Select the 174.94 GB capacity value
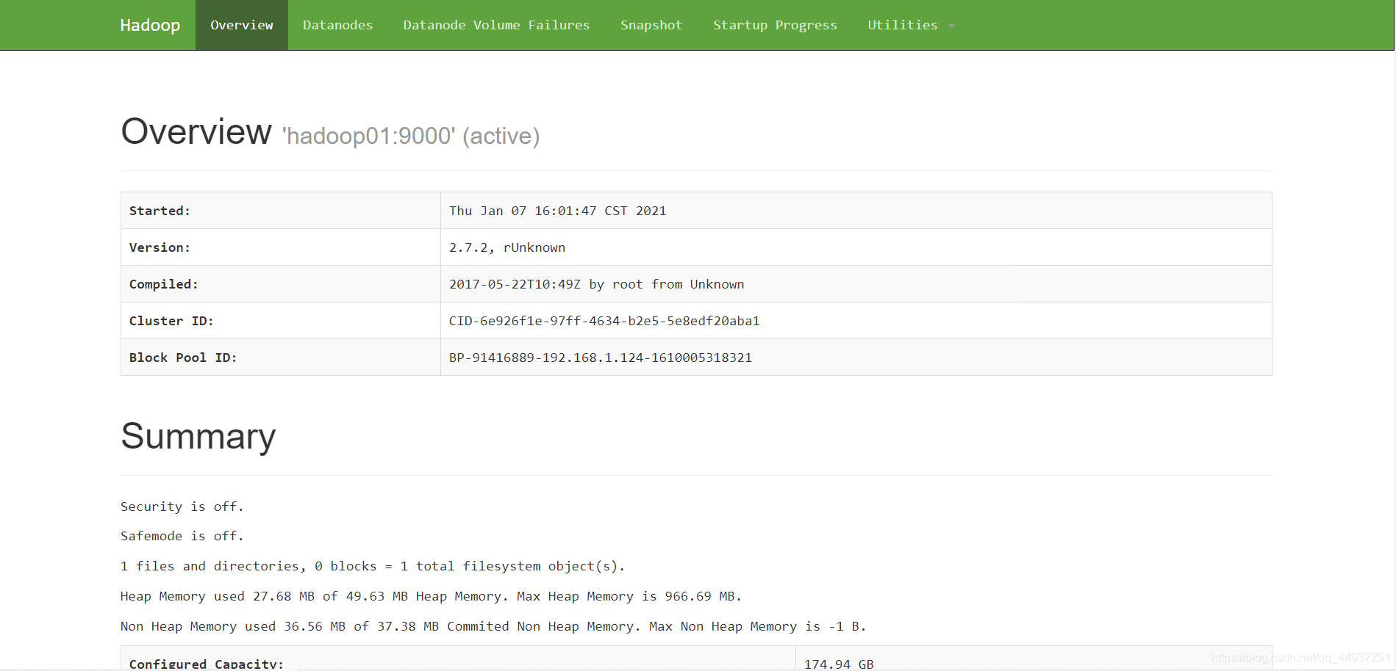1396x671 pixels. [839, 663]
